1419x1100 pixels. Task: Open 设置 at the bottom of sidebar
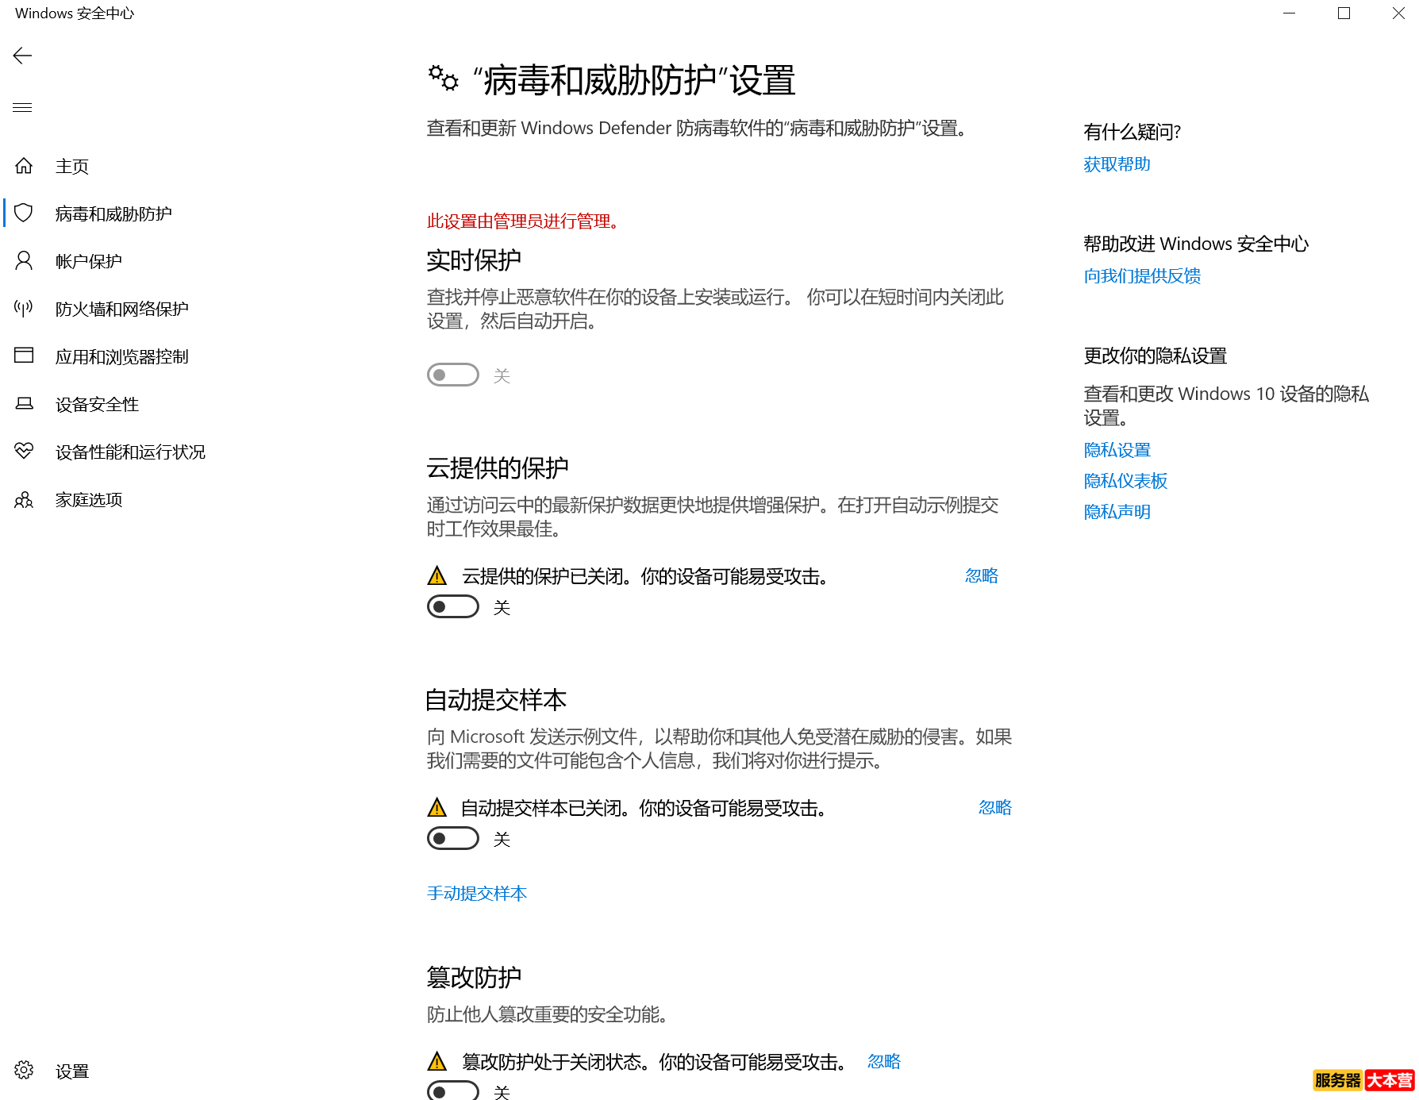[x=72, y=1071]
